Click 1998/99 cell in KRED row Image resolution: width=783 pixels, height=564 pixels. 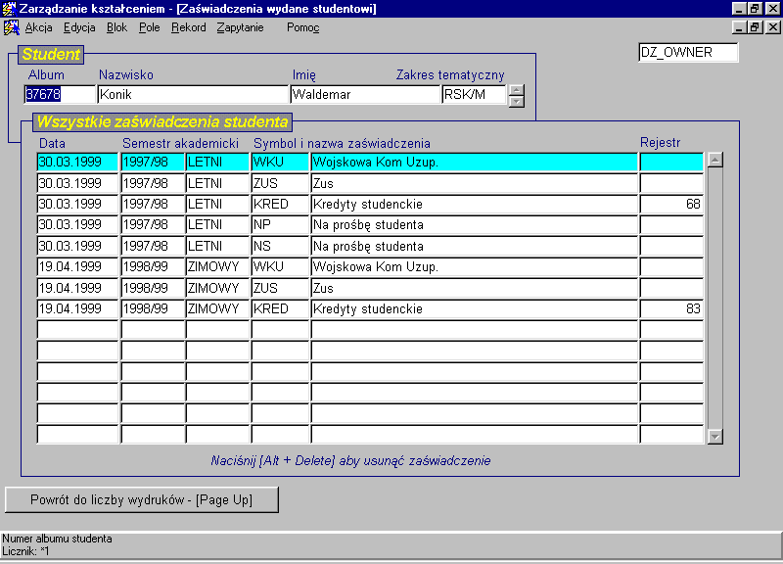[x=153, y=309]
